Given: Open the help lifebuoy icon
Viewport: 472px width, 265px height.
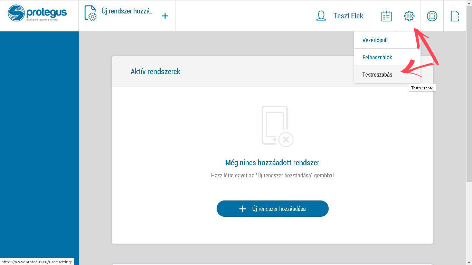Looking at the screenshot, I should [432, 16].
